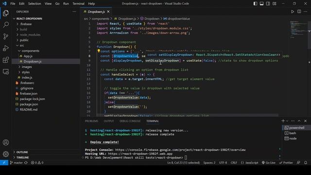The width and height of the screenshot is (311, 175).
Task: Select the bash terminal instance
Action: pyautogui.click(x=293, y=133)
